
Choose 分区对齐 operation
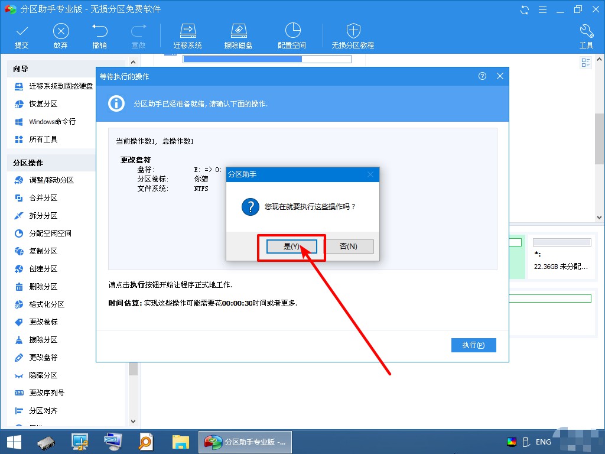click(36, 411)
